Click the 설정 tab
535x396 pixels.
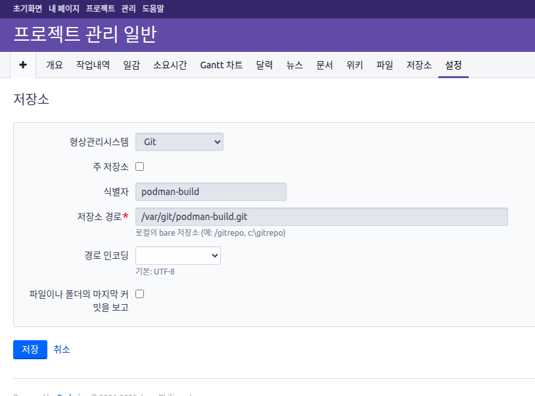pyautogui.click(x=453, y=65)
